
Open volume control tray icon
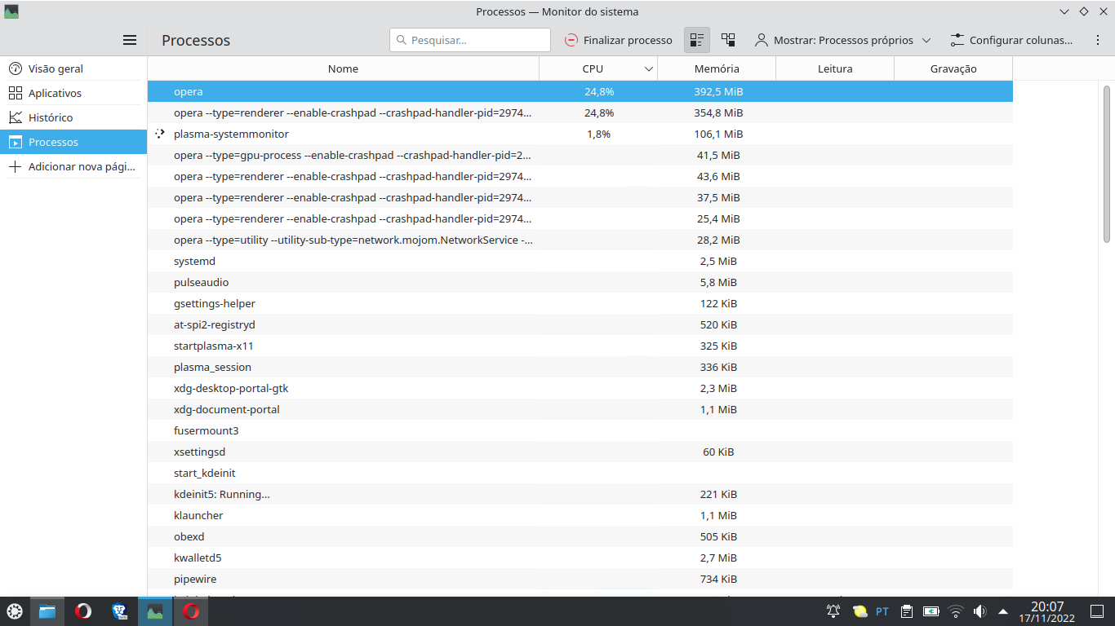pos(980,611)
